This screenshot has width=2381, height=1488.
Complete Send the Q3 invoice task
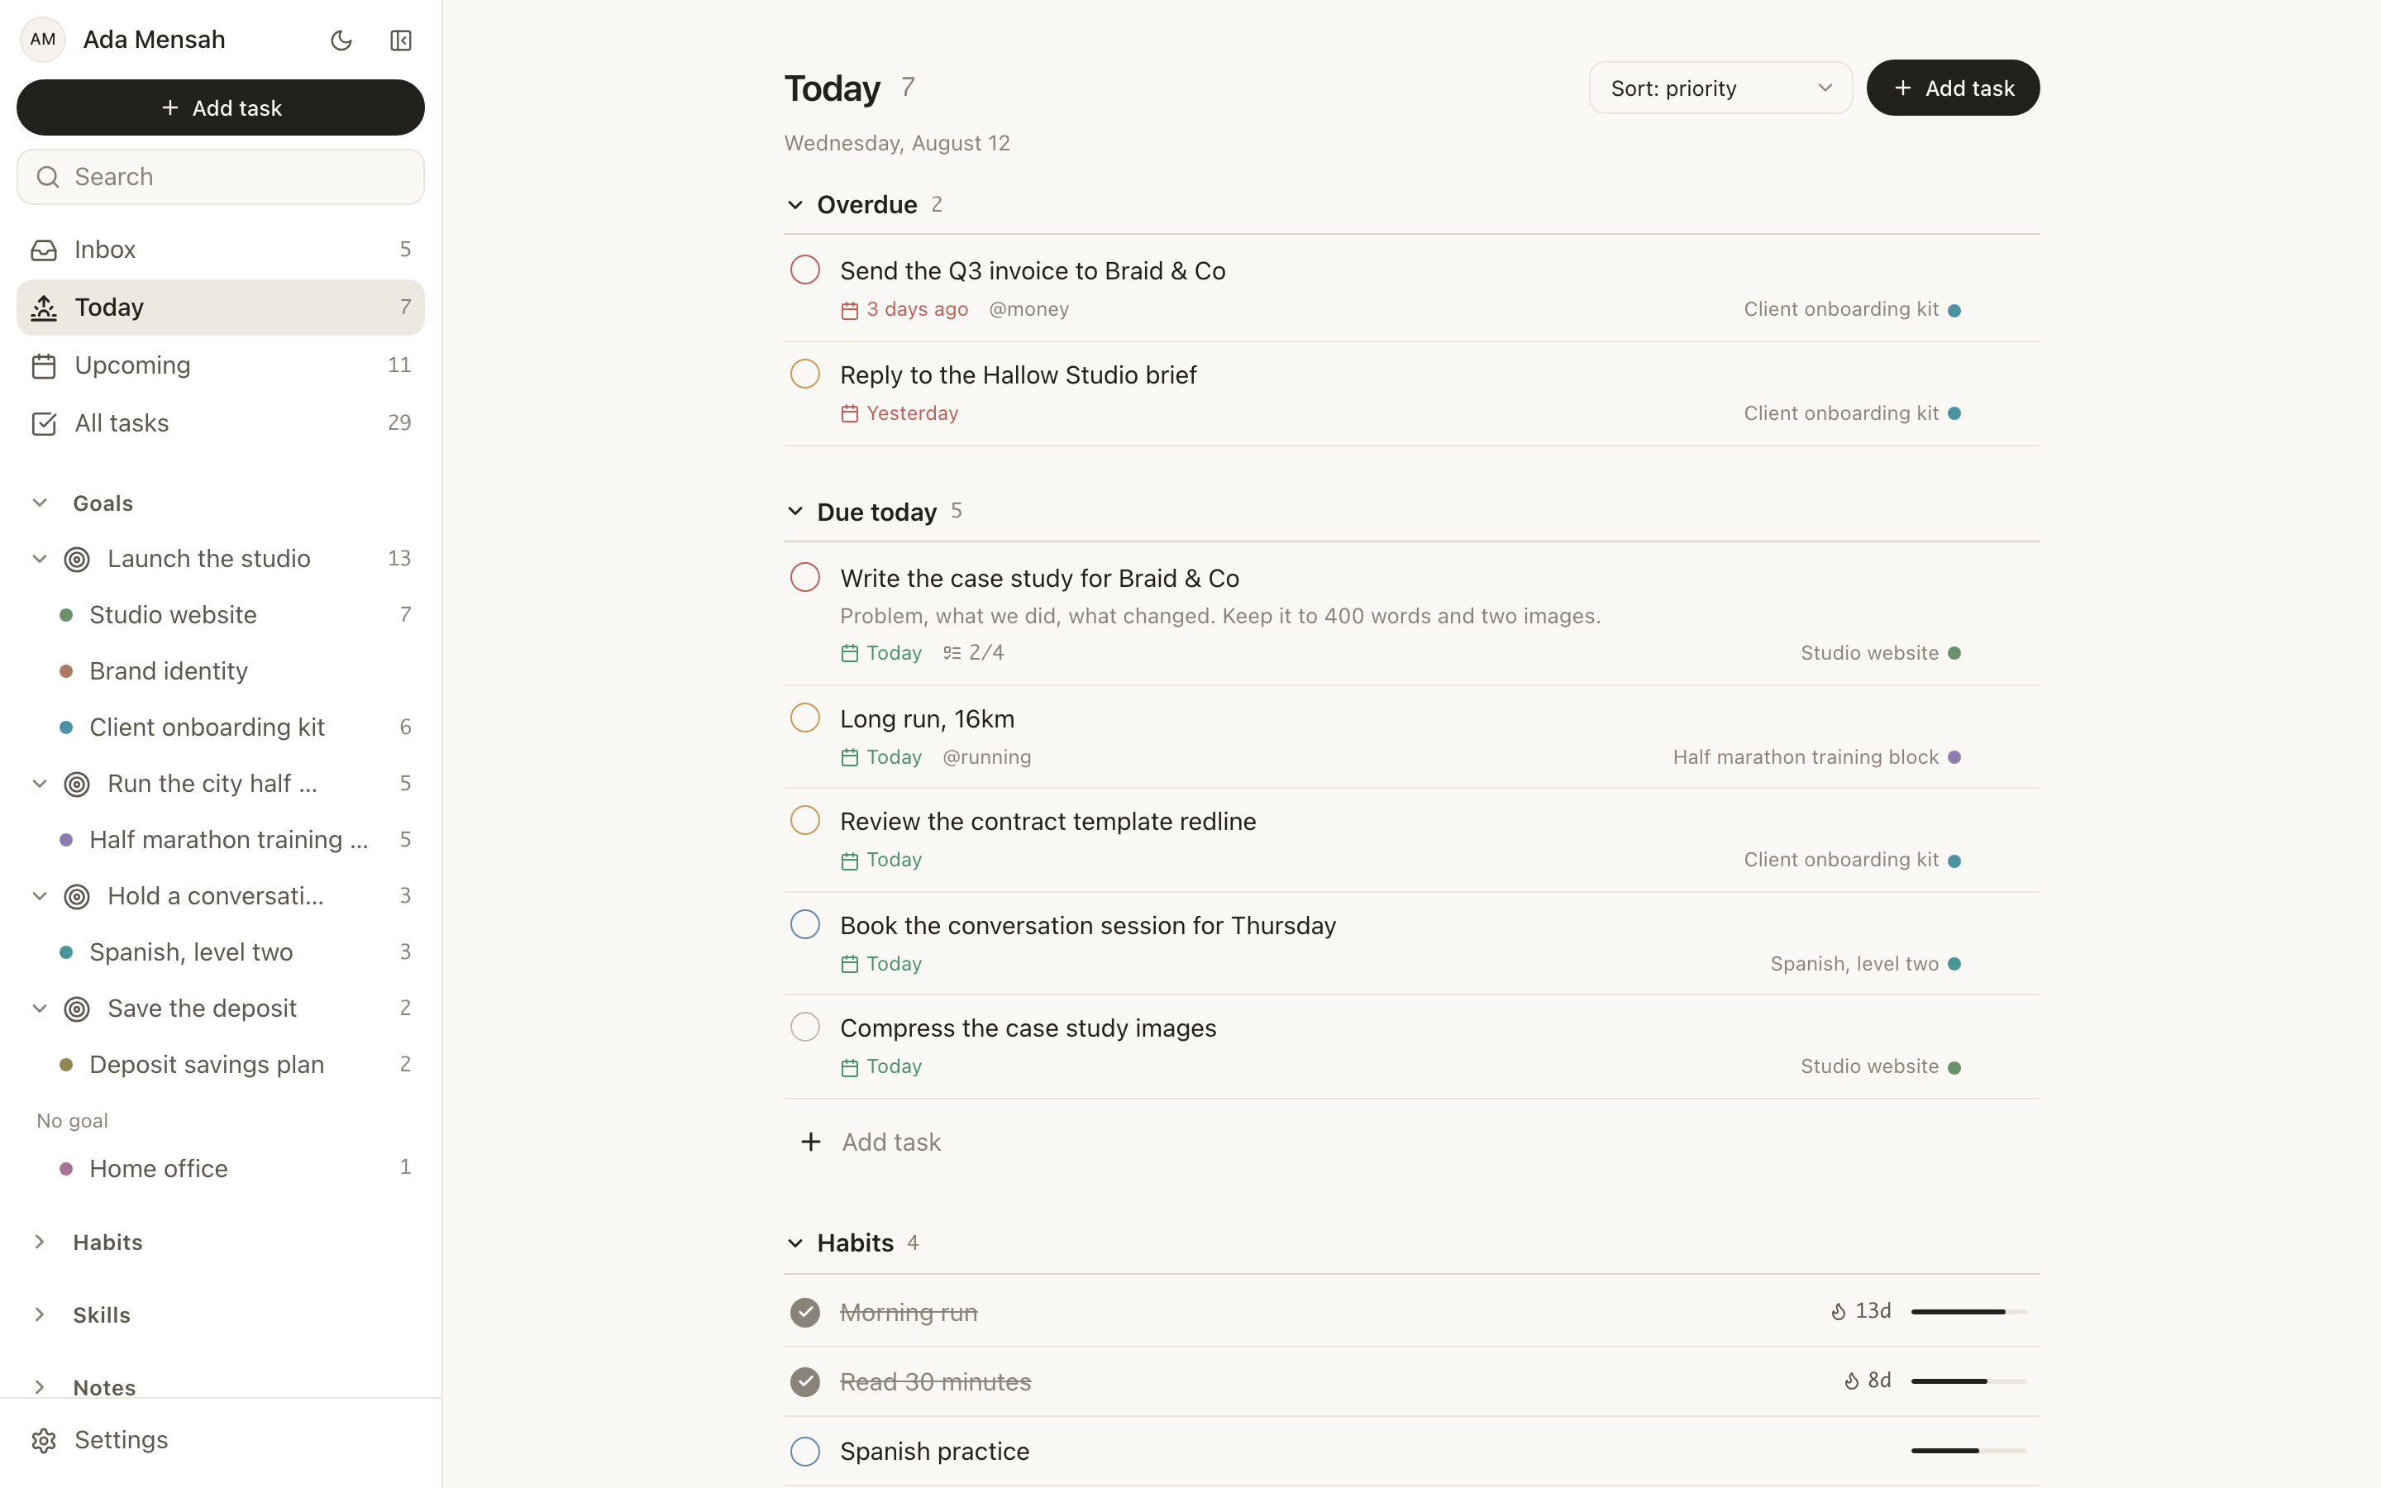(x=804, y=269)
